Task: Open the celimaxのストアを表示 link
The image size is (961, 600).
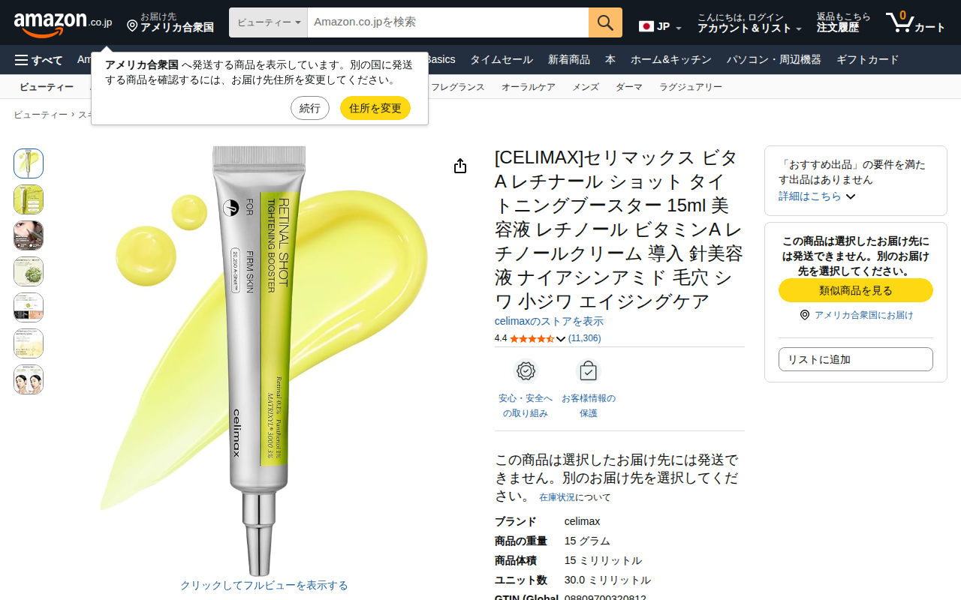Action: point(549,321)
